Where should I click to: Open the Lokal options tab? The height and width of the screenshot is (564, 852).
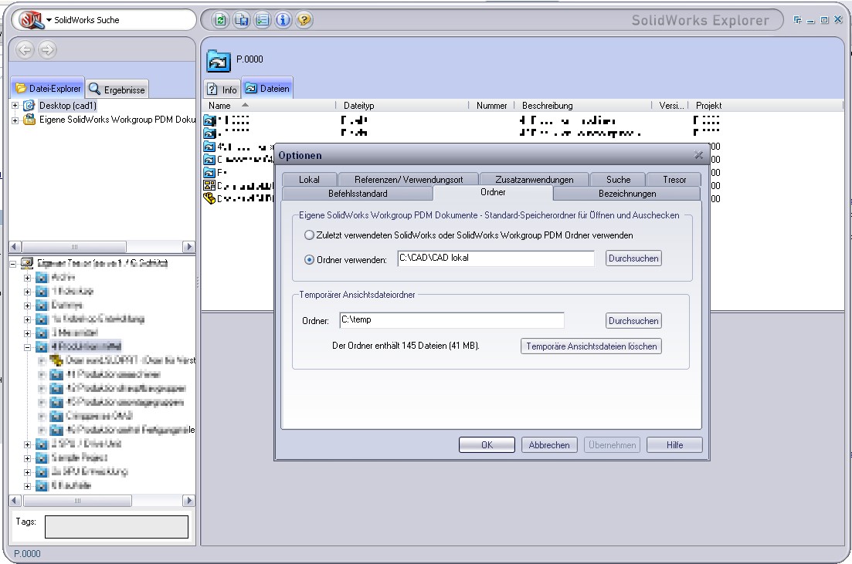coord(309,180)
